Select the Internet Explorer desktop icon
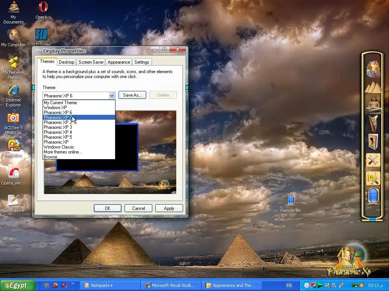The image size is (389, 291). tap(13, 96)
